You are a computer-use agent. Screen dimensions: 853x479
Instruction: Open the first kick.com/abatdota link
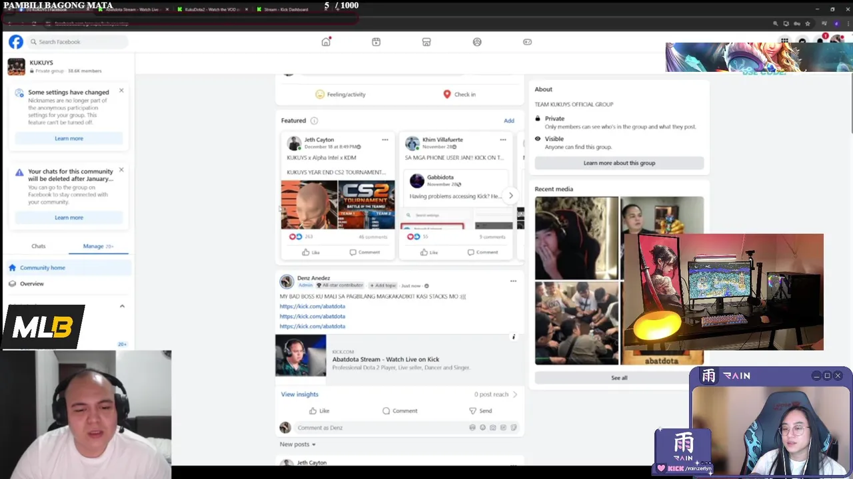(312, 307)
